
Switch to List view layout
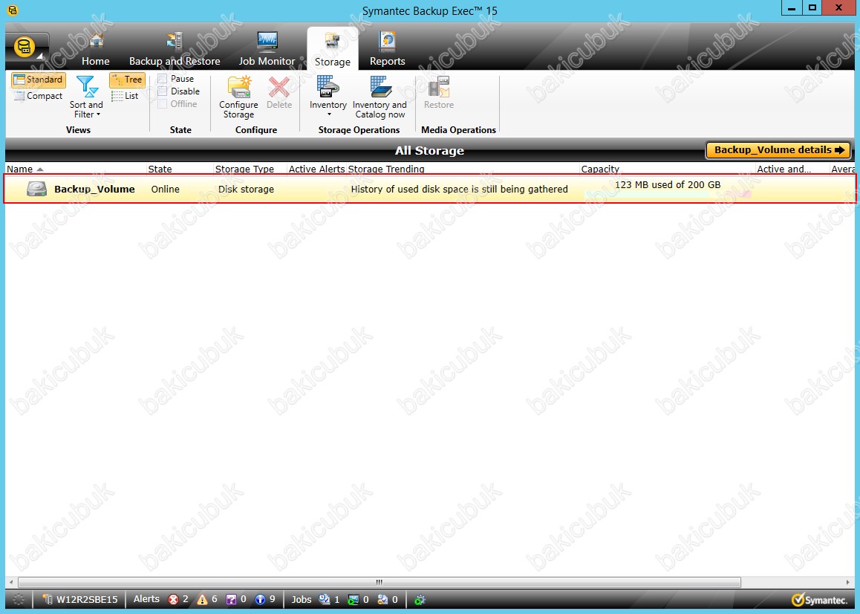[126, 96]
